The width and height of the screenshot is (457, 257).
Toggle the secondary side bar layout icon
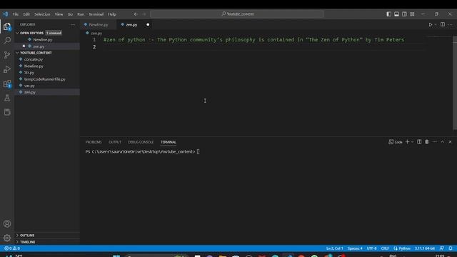404,14
